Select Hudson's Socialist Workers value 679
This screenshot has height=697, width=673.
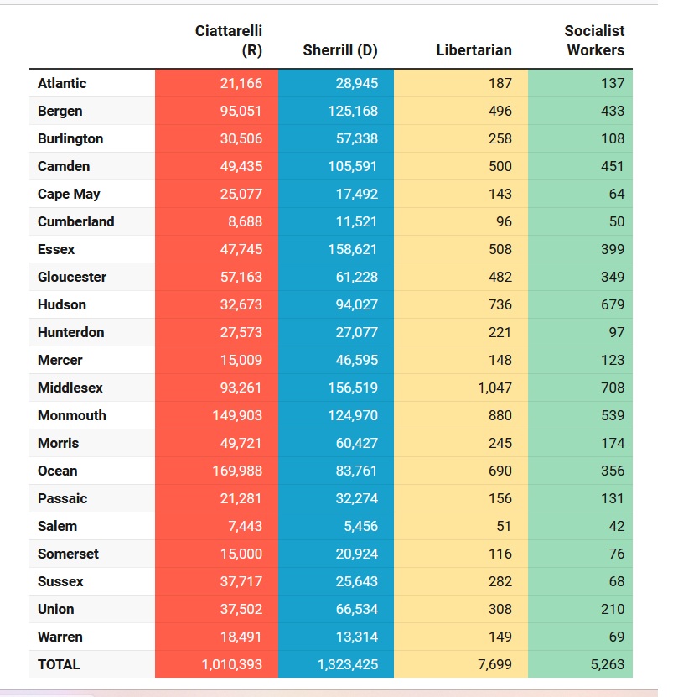pos(613,304)
